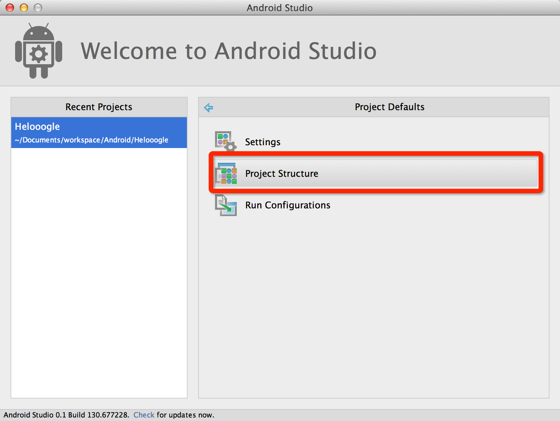Click the Project Structure icon
The image size is (560, 421).
(226, 173)
